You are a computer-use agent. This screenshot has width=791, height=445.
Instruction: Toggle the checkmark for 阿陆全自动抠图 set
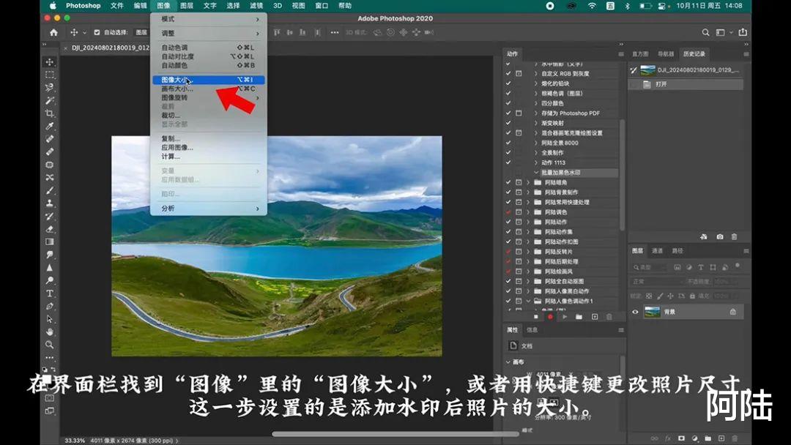[508, 281]
